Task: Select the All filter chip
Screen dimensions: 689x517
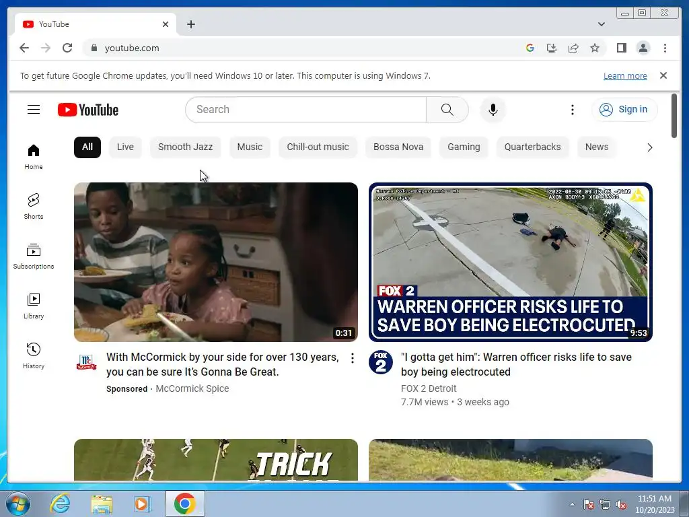Action: pos(87,147)
